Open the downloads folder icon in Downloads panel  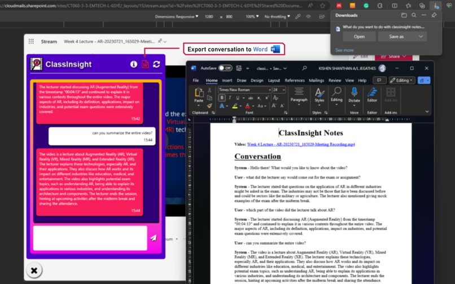(404, 15)
